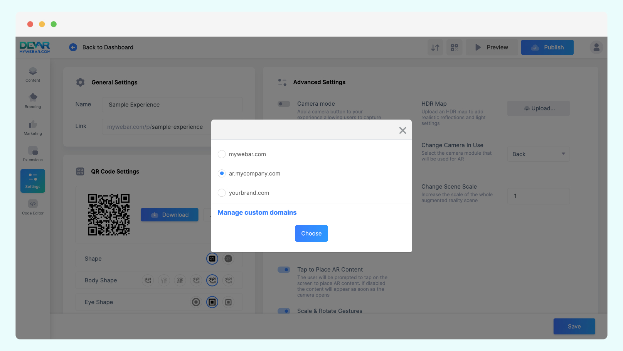This screenshot has width=623, height=351.
Task: Download the QR code
Action: point(169,214)
